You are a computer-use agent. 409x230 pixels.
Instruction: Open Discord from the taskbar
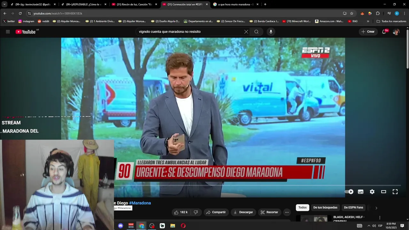pyautogui.click(x=120, y=226)
